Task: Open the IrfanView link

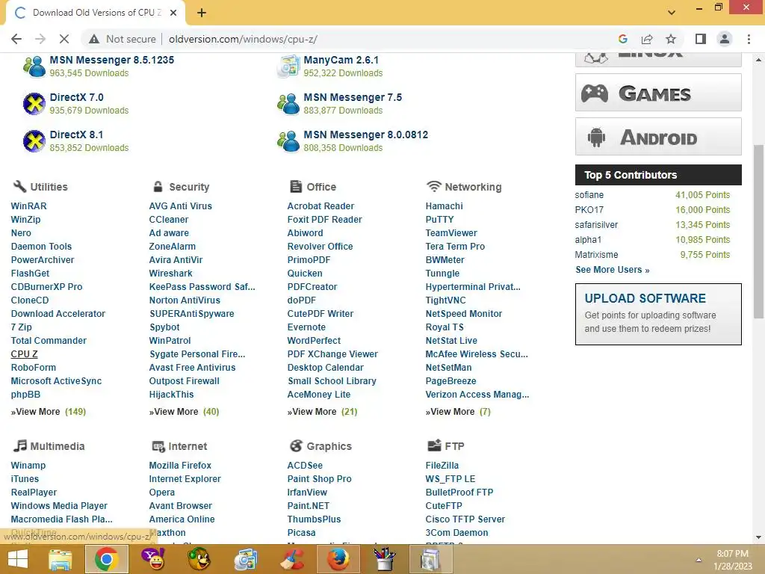Action: [307, 492]
